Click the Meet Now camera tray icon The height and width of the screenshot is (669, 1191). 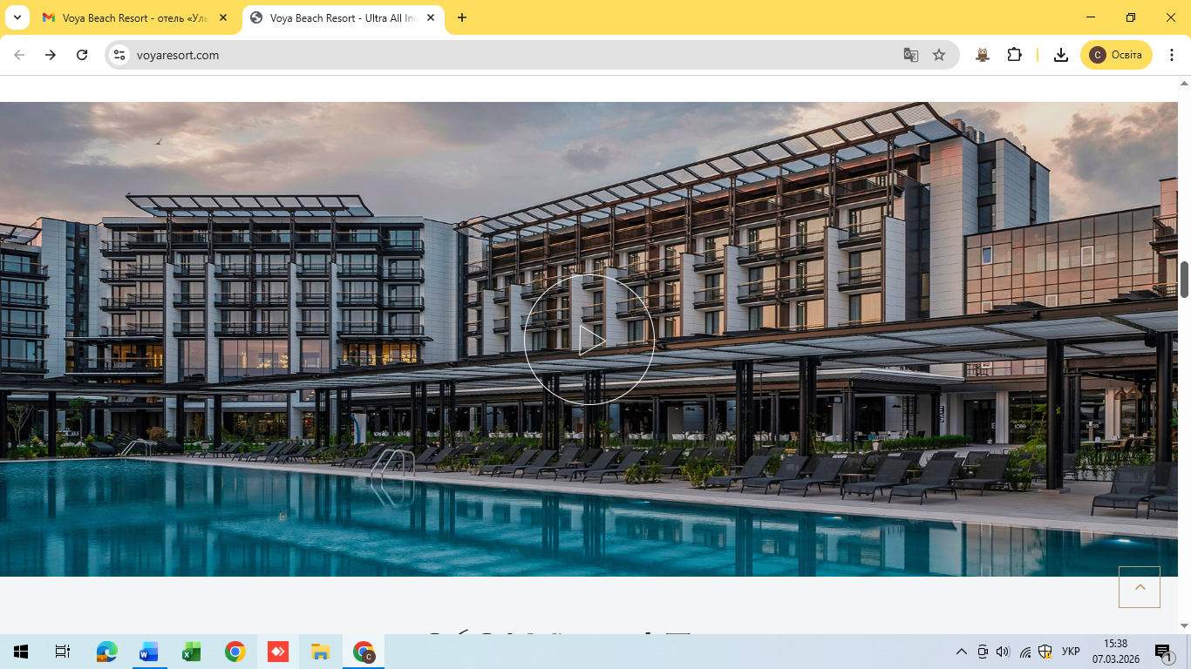[983, 652]
